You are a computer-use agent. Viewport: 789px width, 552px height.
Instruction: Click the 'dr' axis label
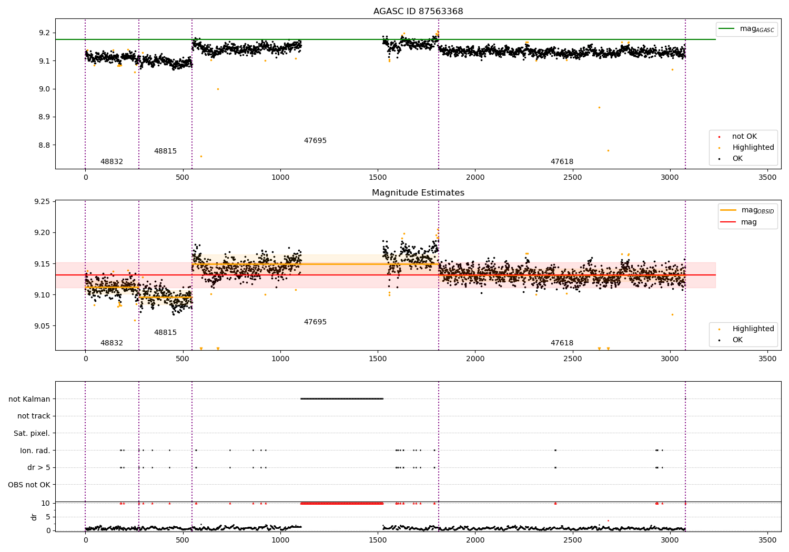[34, 517]
